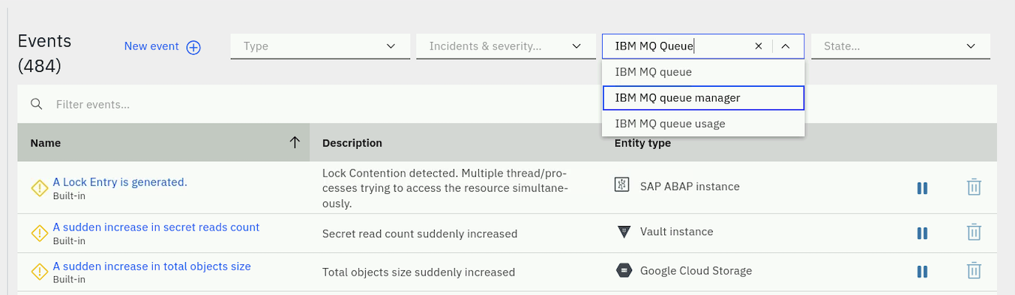Open the Type filter dropdown
This screenshot has width=1015, height=295.
[320, 46]
